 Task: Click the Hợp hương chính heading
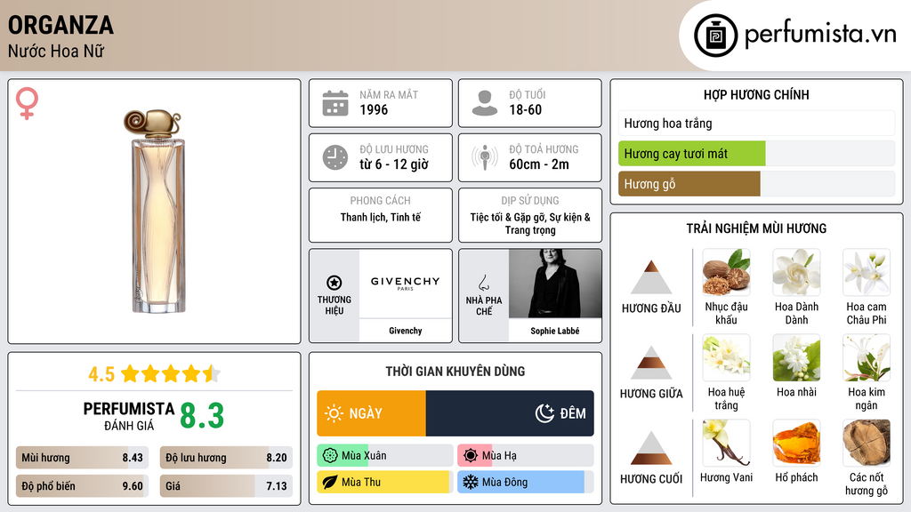pyautogui.click(x=756, y=94)
